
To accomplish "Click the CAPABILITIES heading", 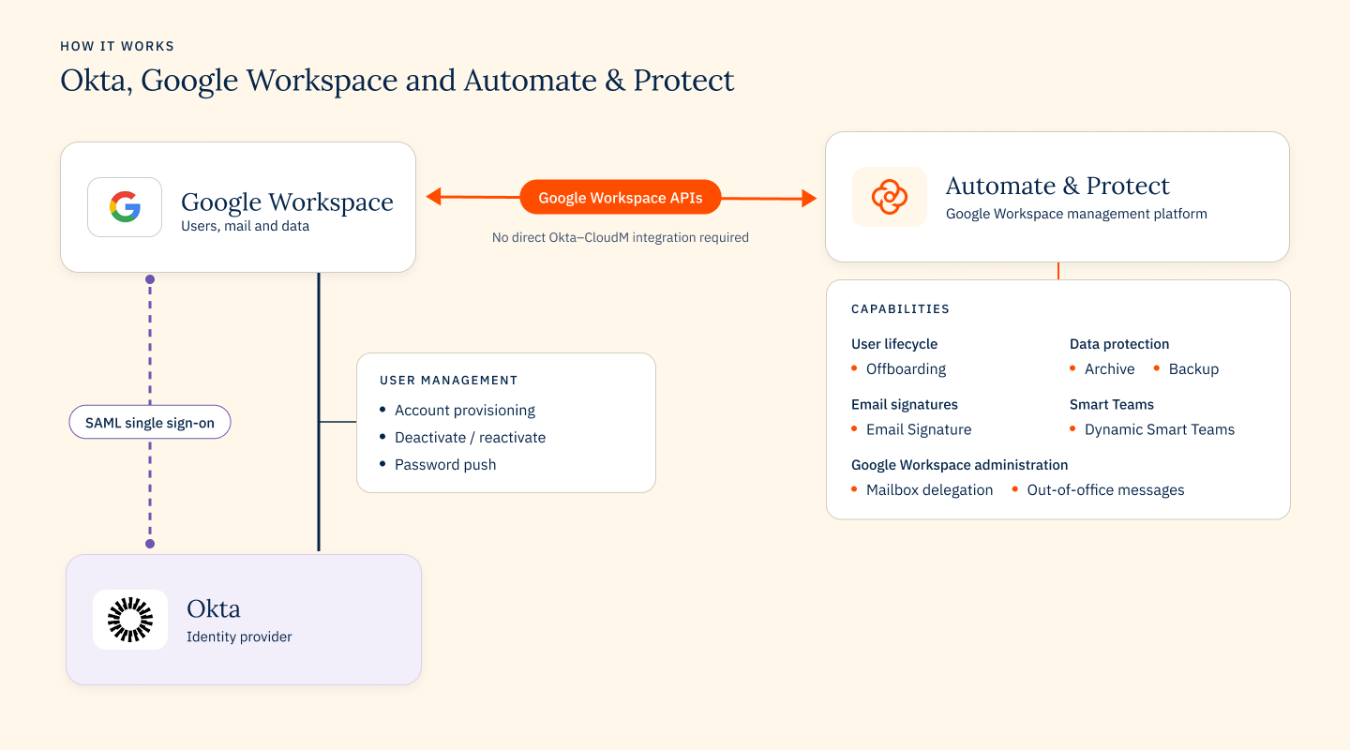I will (900, 309).
